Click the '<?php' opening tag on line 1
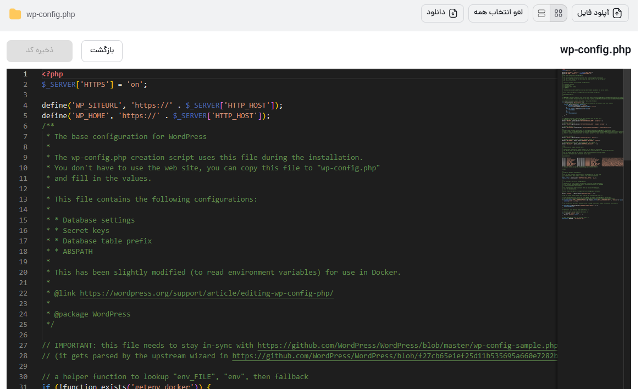The width and height of the screenshot is (641, 389). click(x=52, y=74)
